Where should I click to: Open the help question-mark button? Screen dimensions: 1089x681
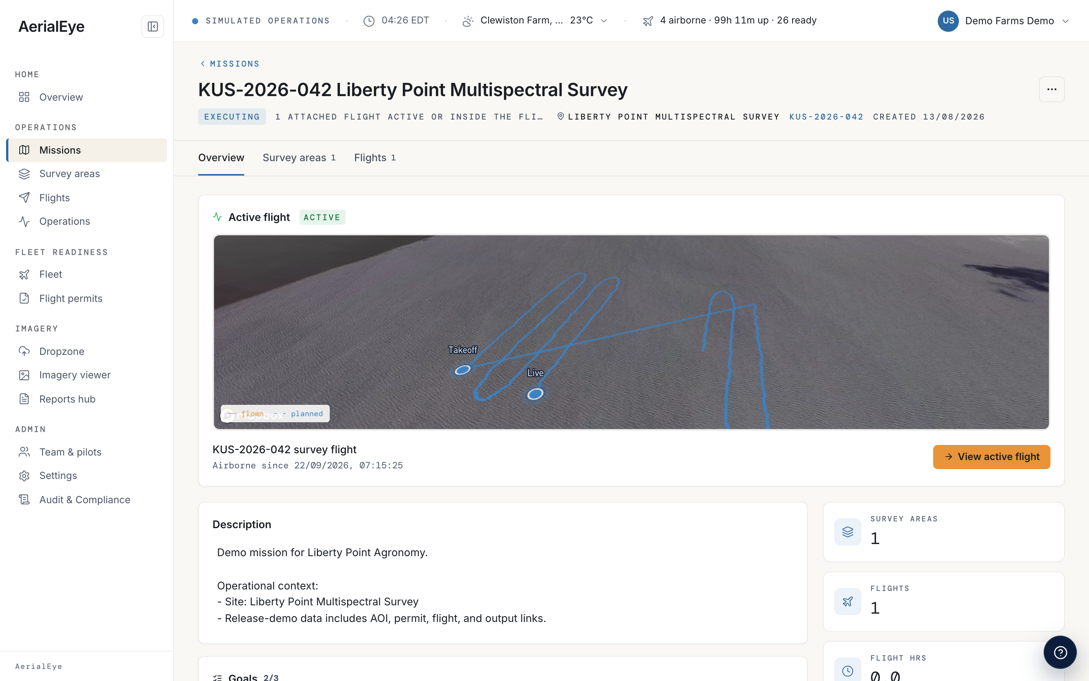point(1060,652)
